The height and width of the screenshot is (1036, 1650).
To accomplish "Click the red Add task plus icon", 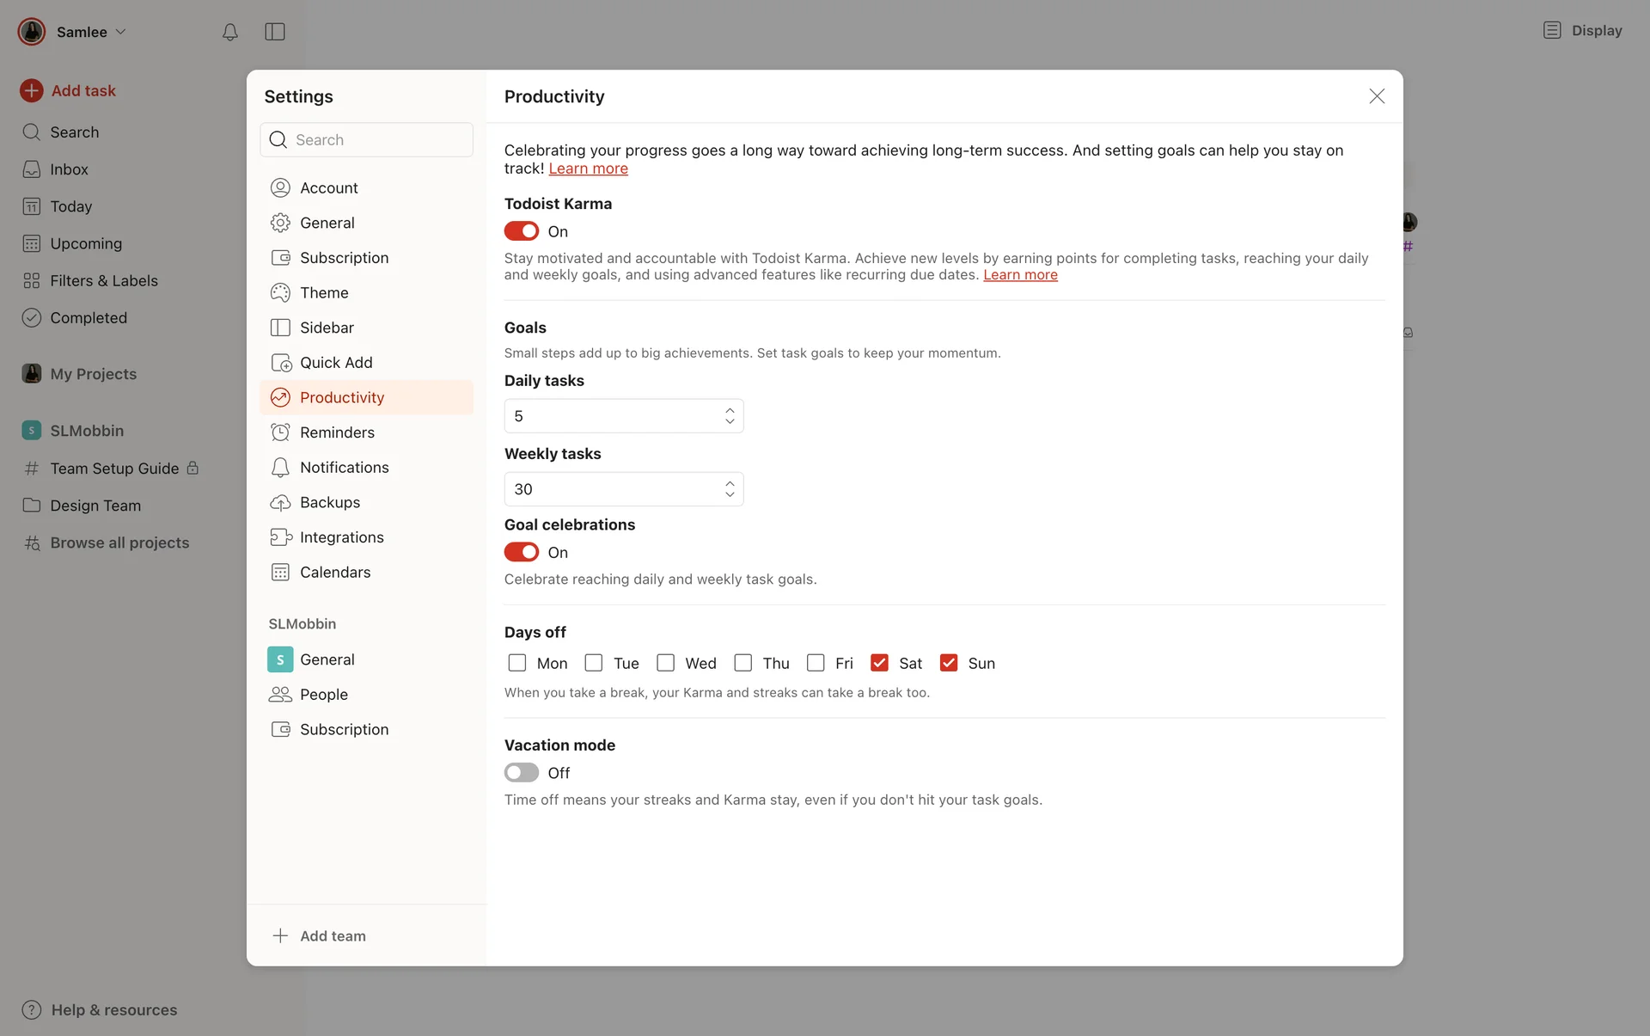I will point(32,90).
